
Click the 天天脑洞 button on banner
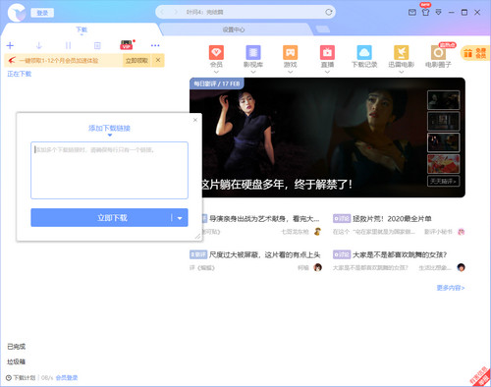point(444,181)
